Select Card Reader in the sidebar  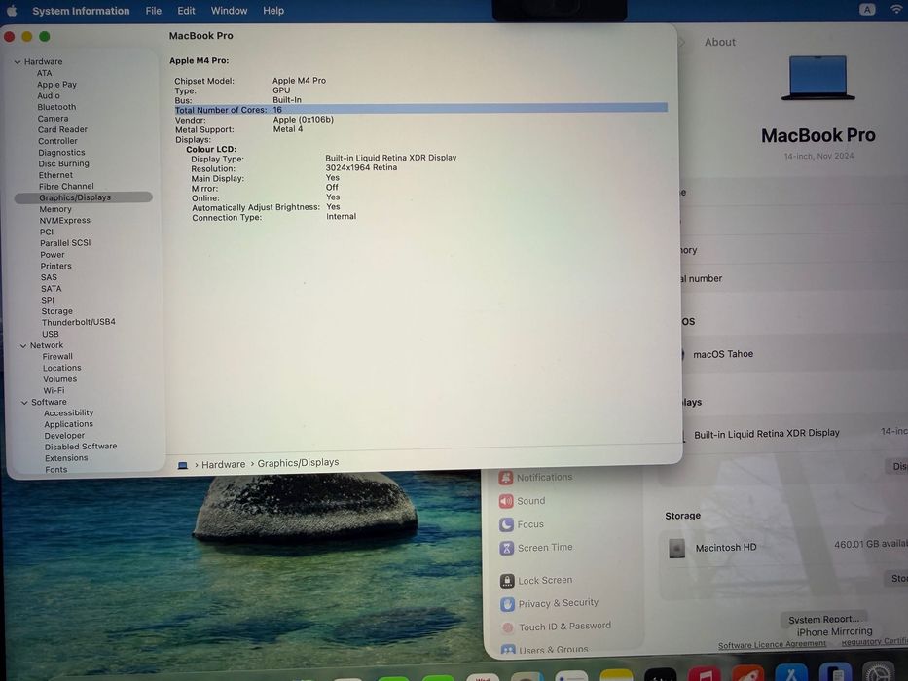coord(62,129)
